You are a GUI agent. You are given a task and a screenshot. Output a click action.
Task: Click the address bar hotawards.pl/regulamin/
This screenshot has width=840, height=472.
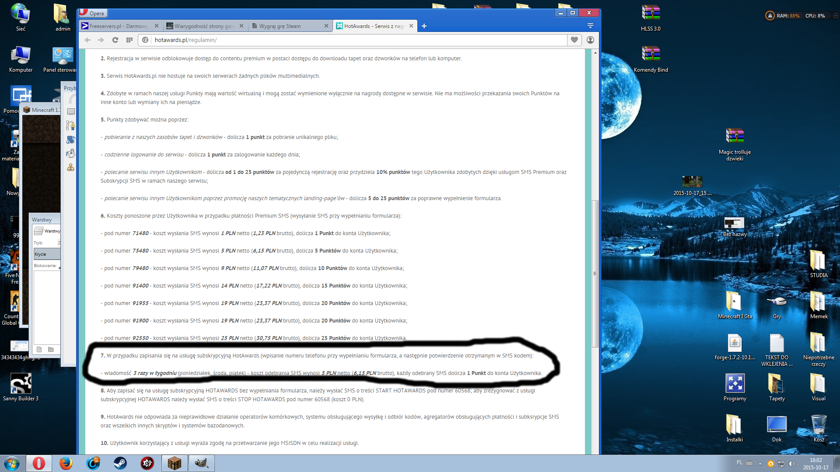pos(359,40)
